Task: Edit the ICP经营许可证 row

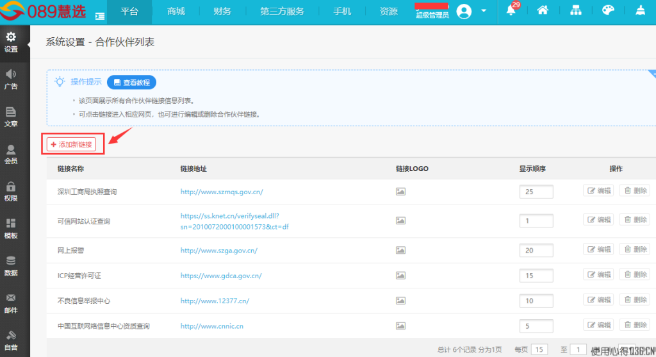Action: pyautogui.click(x=599, y=274)
